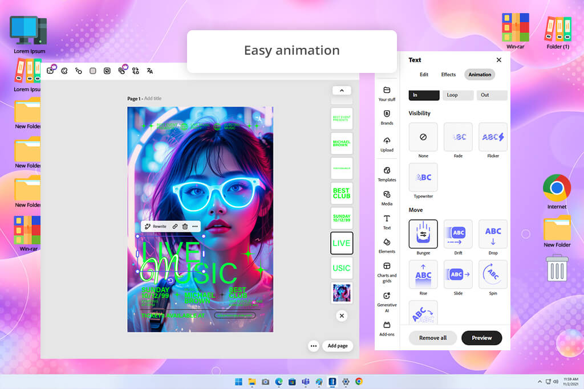Open page options next to Add page

click(313, 346)
